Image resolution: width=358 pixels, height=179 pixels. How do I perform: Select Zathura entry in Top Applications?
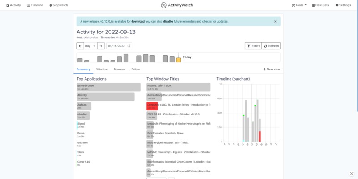click(x=84, y=106)
